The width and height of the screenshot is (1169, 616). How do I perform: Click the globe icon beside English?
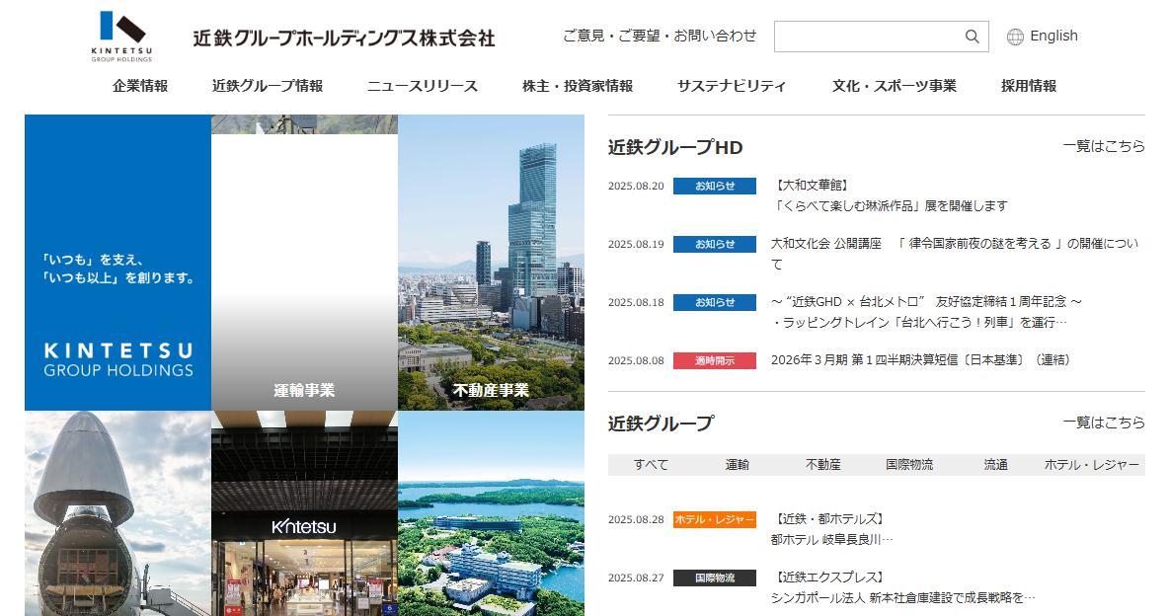tap(1015, 37)
